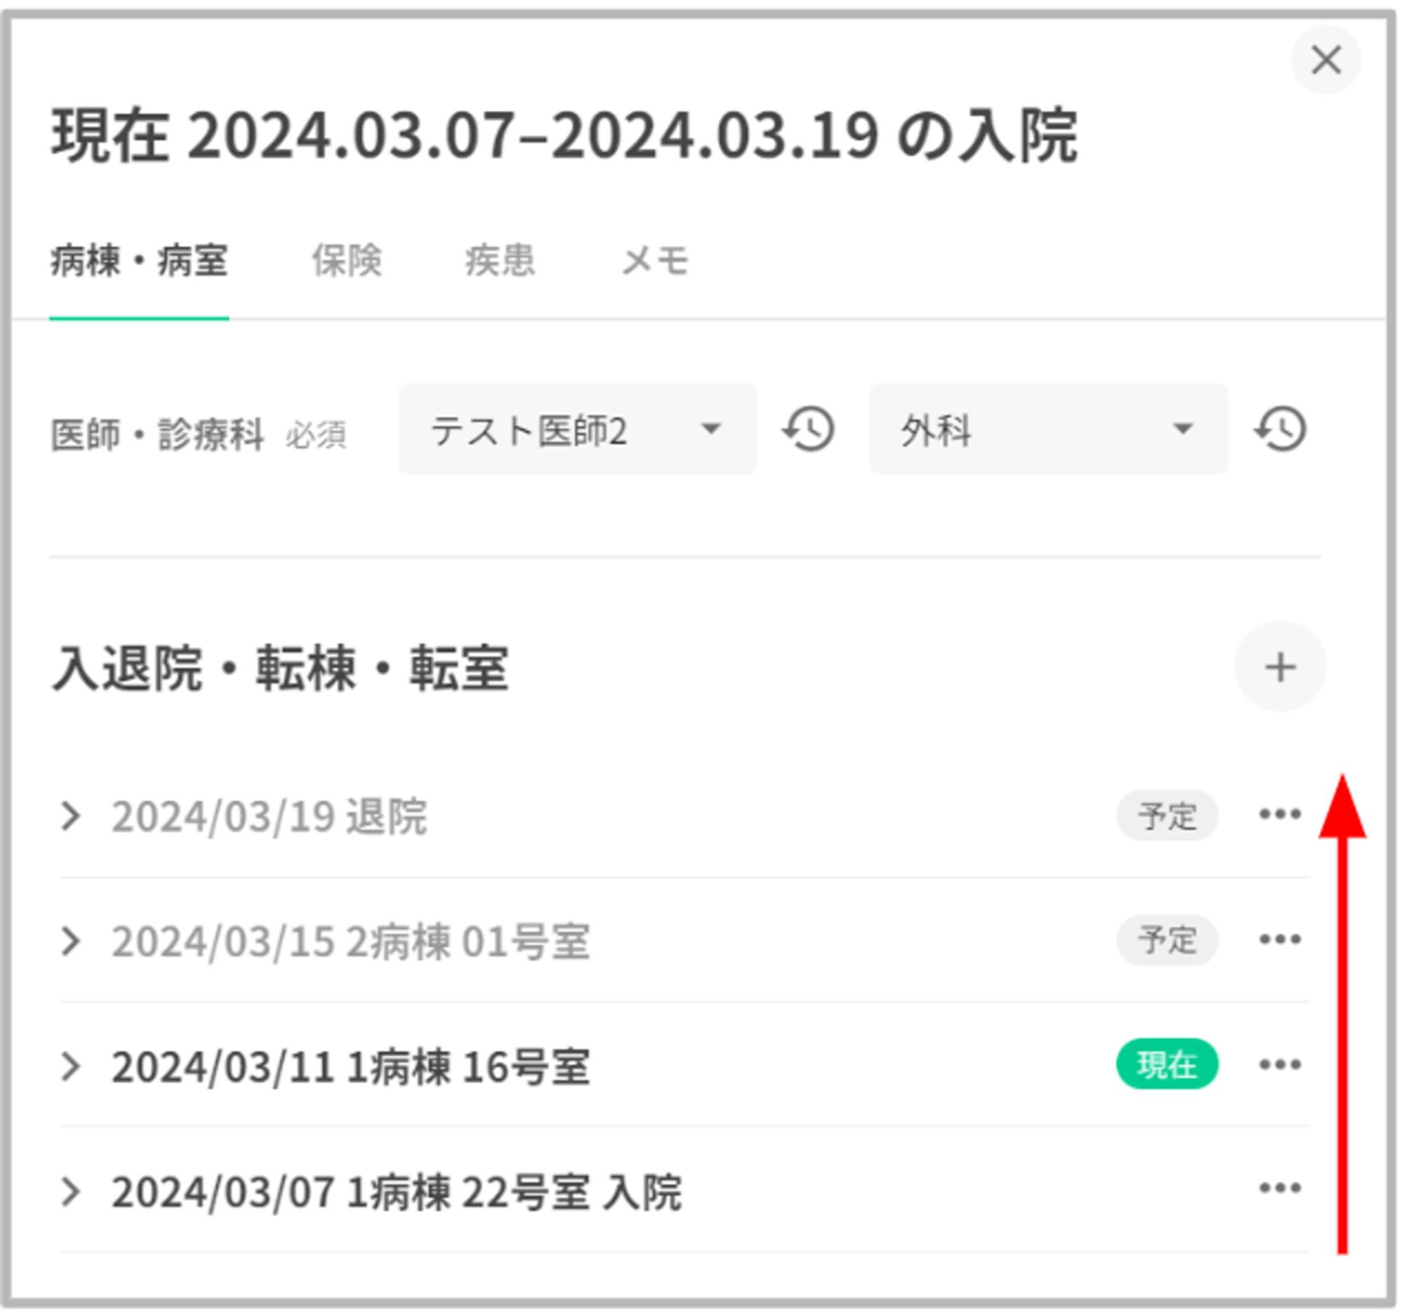This screenshot has height=1312, width=1404.
Task: Click the plus icon to add a transfer
Action: pos(1280,667)
